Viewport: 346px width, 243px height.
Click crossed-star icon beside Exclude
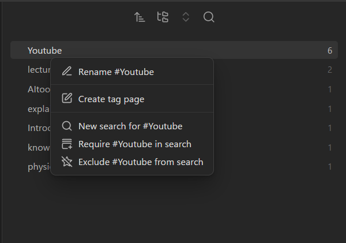(67, 162)
